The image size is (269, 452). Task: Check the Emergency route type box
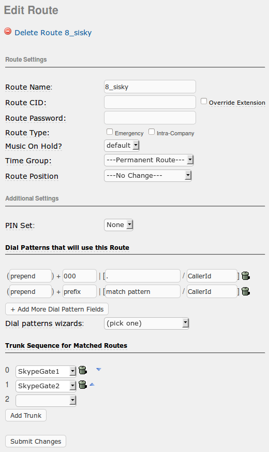(x=110, y=132)
